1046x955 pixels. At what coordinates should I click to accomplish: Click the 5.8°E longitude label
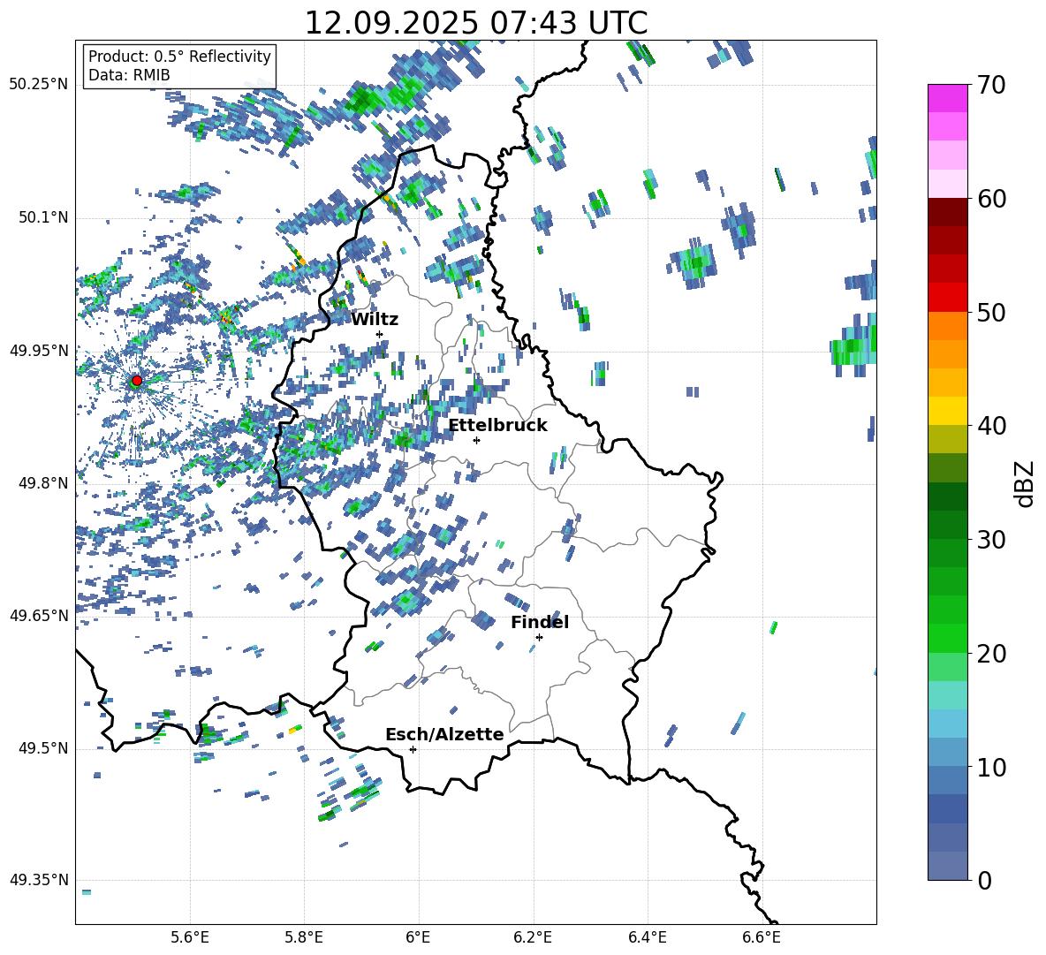tap(305, 937)
